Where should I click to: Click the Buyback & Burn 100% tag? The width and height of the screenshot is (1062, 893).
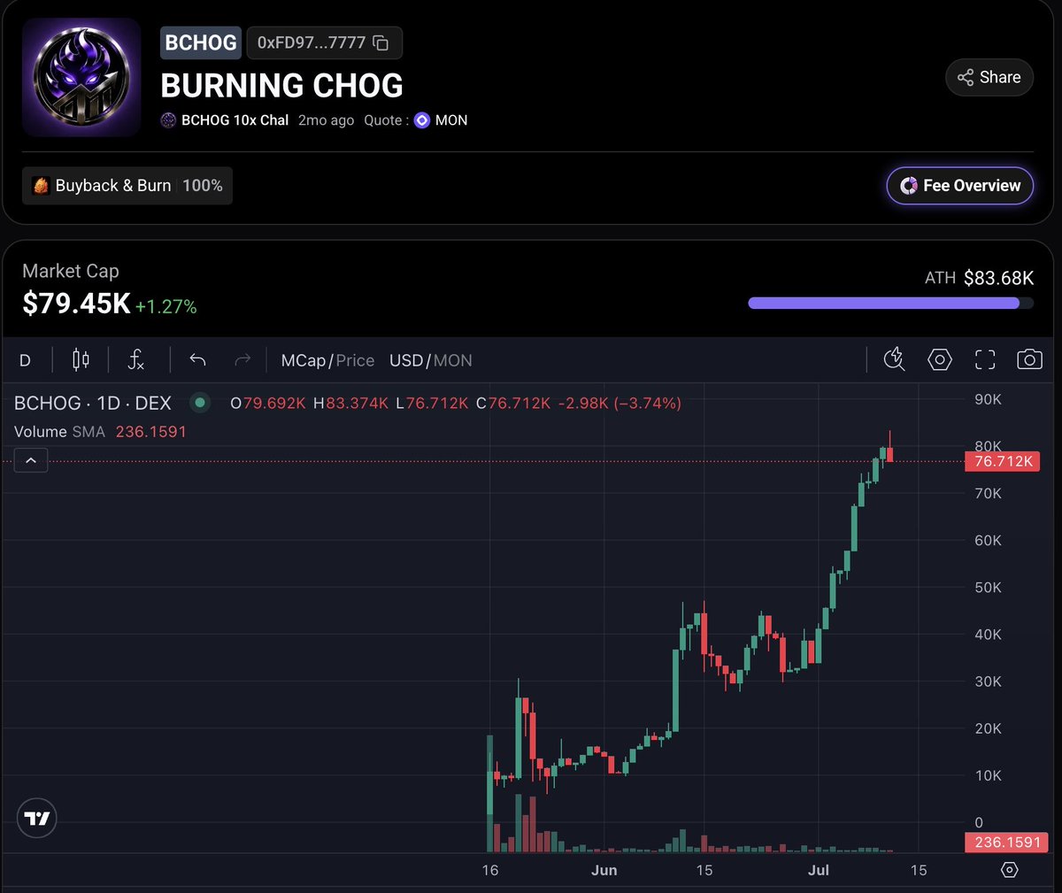click(127, 186)
